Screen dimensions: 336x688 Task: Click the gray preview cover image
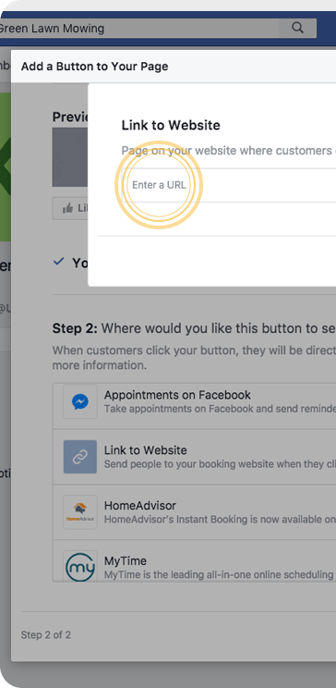tap(70, 157)
